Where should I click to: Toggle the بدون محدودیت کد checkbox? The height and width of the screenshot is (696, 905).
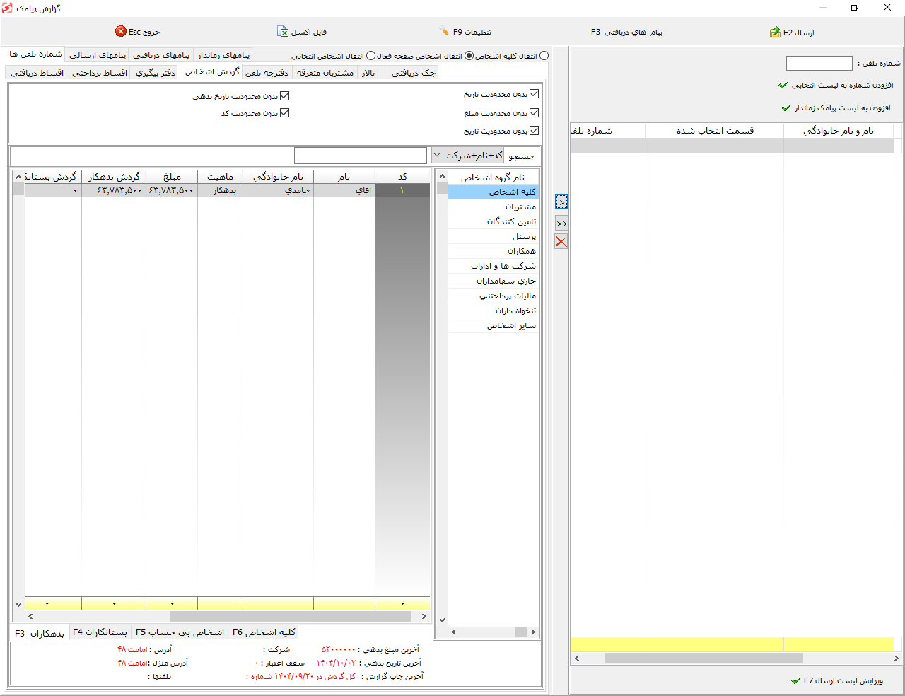[x=284, y=113]
